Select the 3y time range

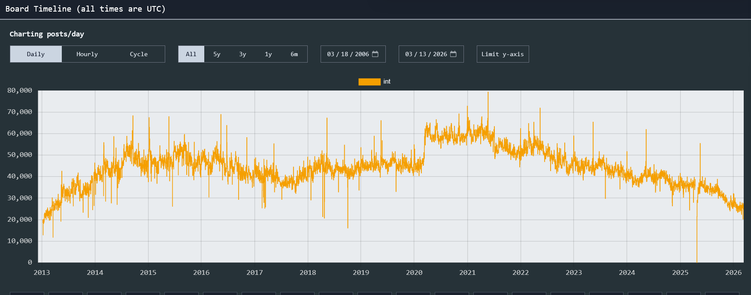(242, 54)
